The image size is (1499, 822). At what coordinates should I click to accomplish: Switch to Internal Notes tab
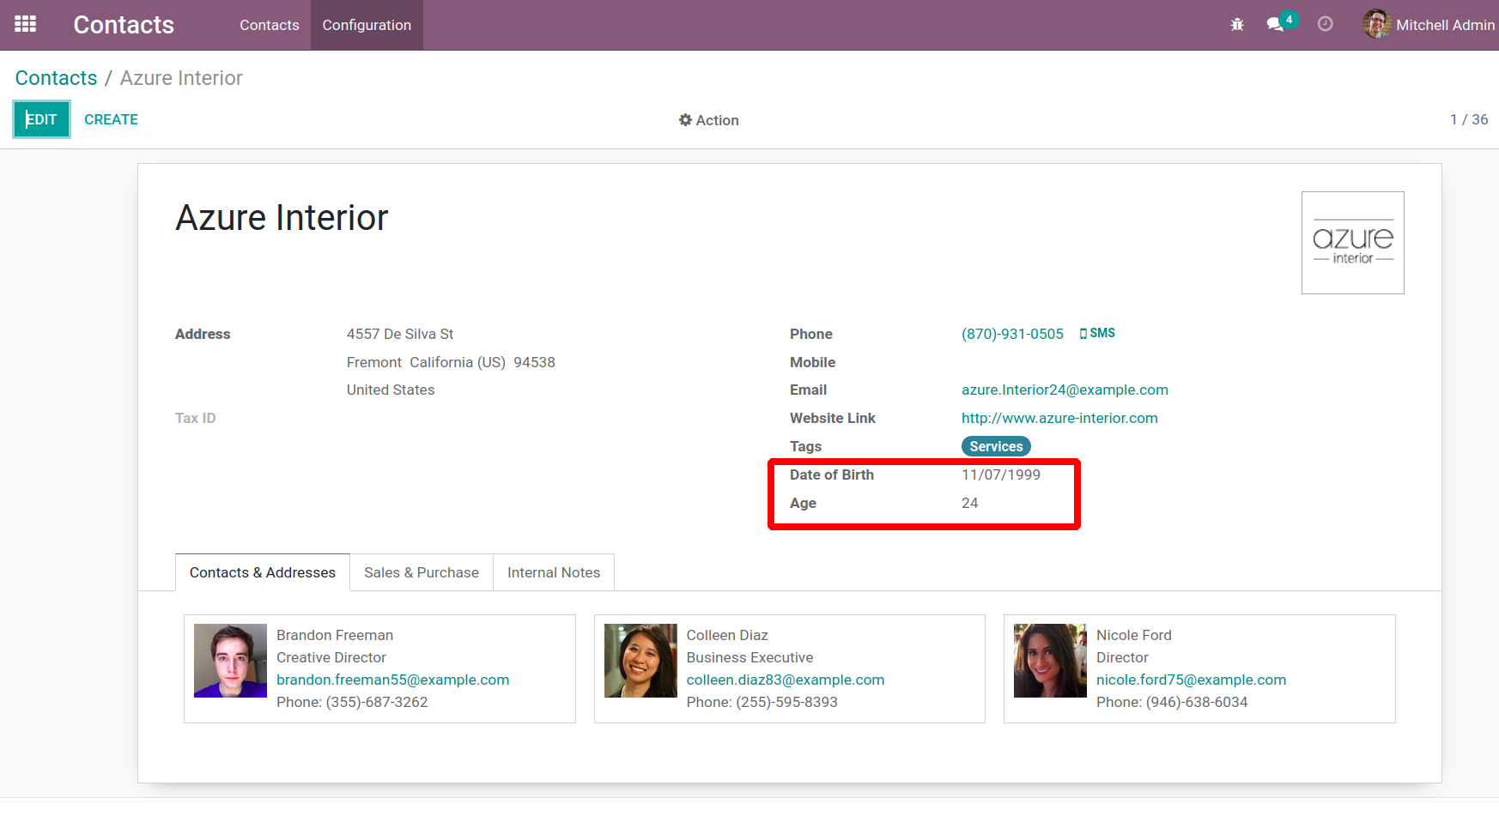tap(554, 572)
